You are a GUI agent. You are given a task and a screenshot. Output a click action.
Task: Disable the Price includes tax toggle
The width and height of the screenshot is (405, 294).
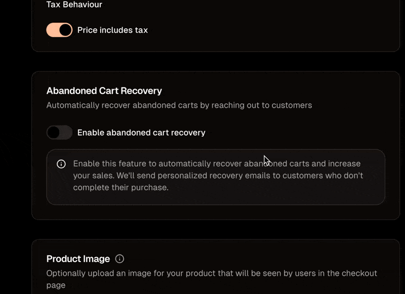[x=59, y=30]
